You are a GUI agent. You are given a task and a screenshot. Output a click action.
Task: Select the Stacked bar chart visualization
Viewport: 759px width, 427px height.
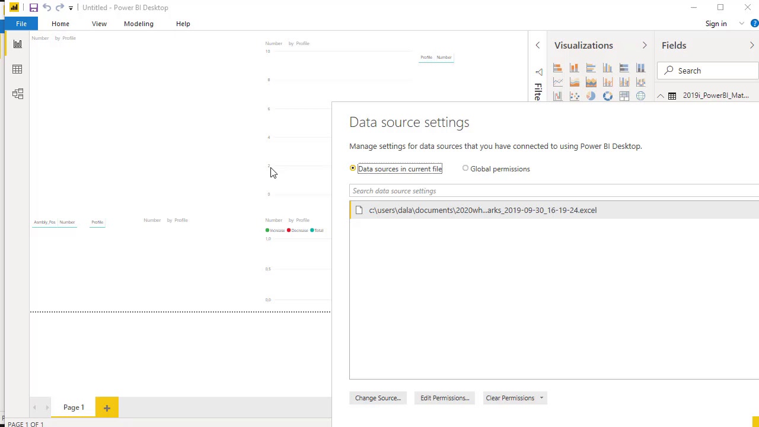(557, 68)
